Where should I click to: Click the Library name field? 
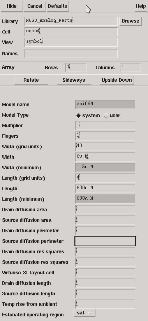[71, 21]
